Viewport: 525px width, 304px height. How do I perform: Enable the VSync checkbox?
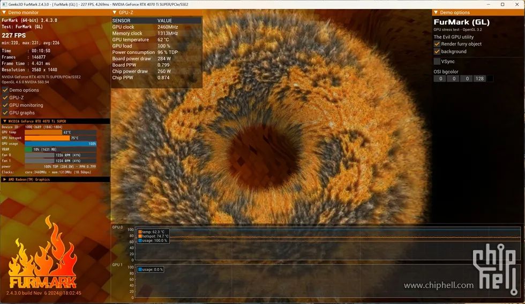pyautogui.click(x=437, y=61)
